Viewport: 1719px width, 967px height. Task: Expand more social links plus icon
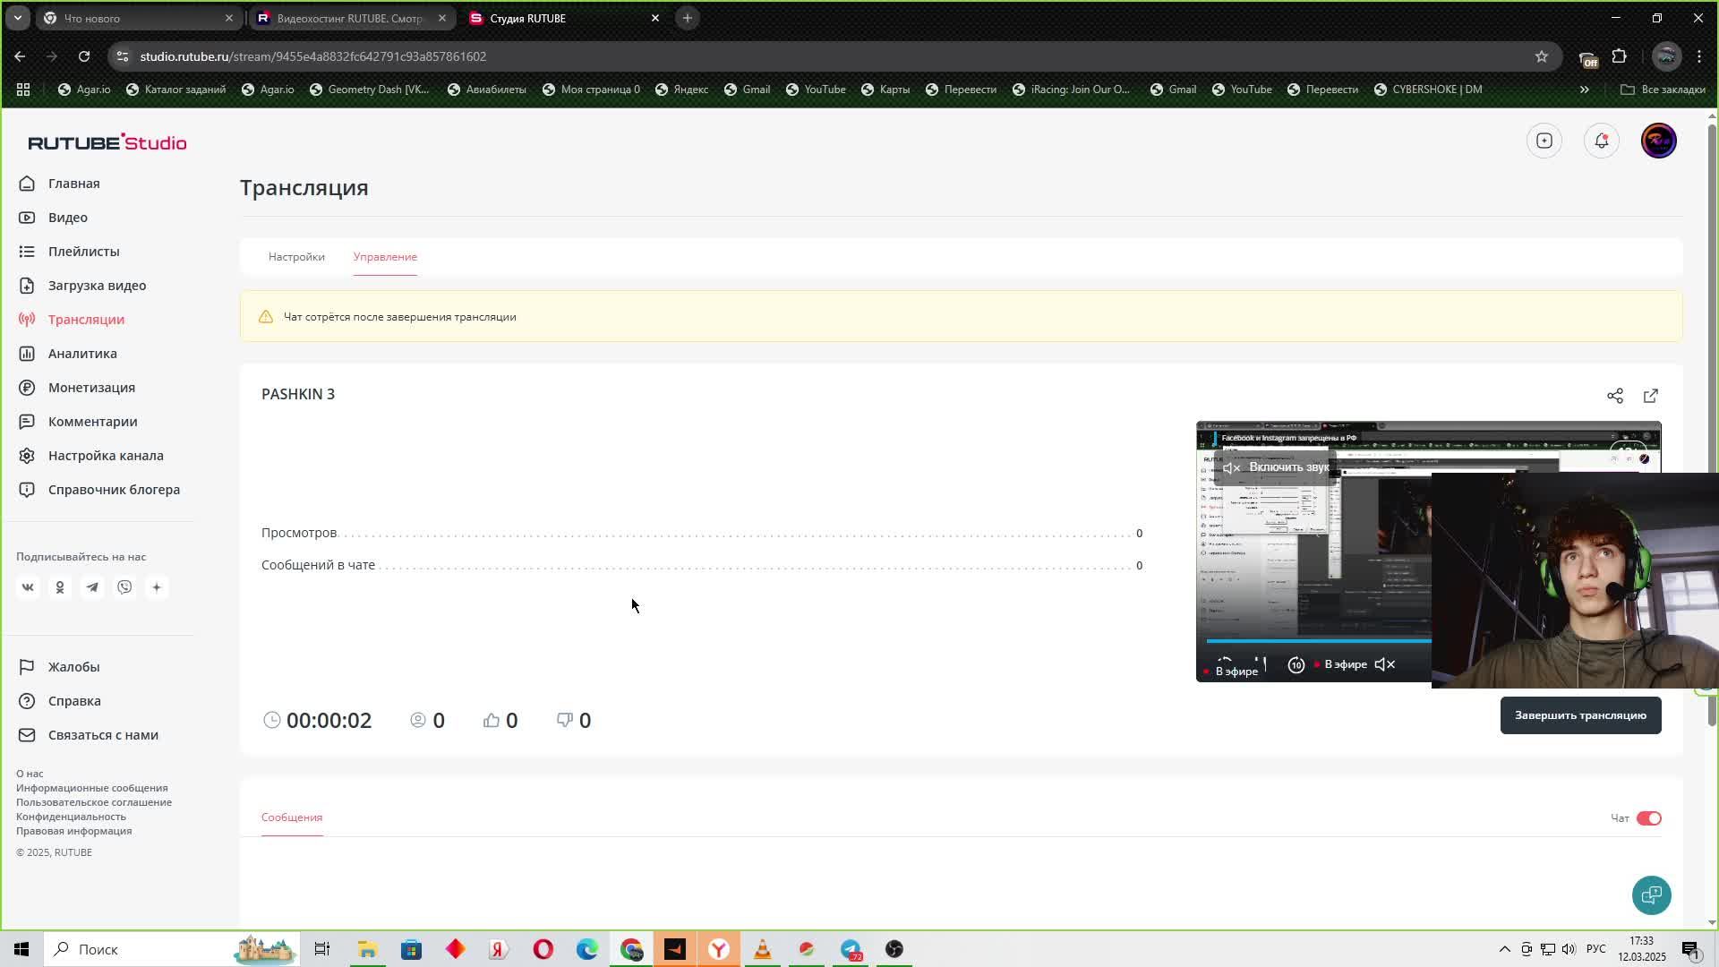click(x=157, y=587)
